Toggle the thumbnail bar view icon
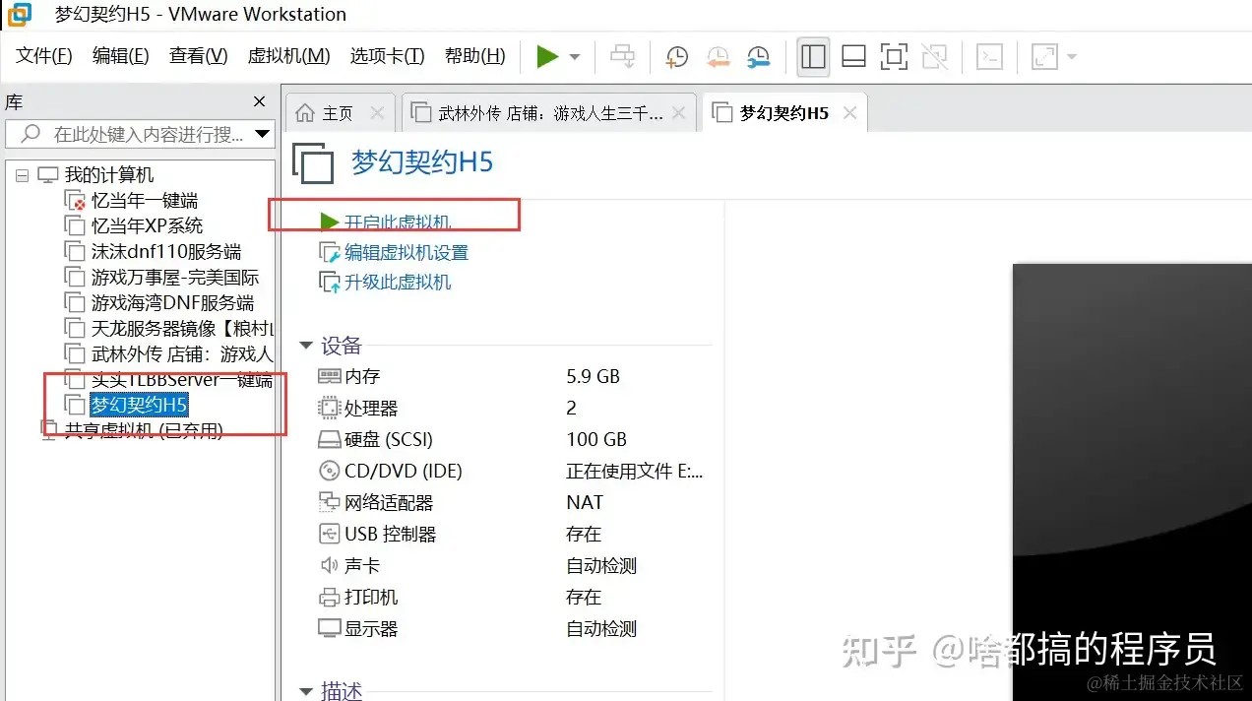 (854, 57)
